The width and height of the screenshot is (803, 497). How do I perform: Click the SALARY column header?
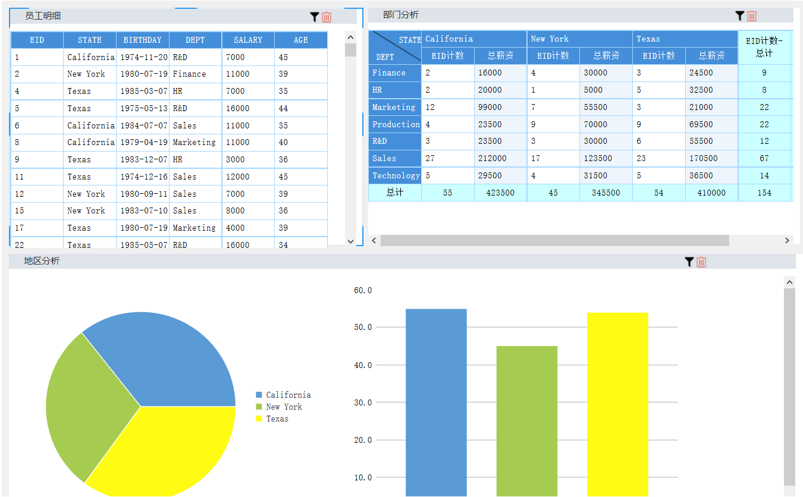[248, 40]
